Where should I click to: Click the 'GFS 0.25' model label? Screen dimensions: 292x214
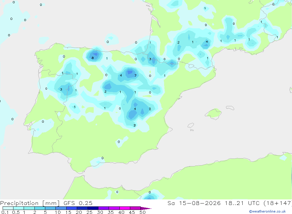click(78, 203)
